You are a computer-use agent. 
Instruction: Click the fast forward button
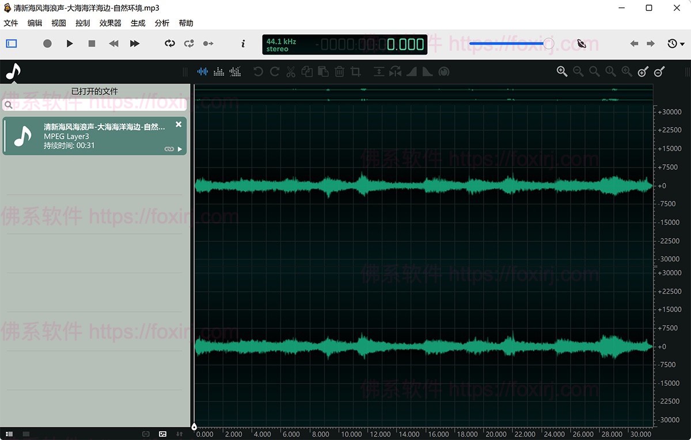(x=135, y=44)
